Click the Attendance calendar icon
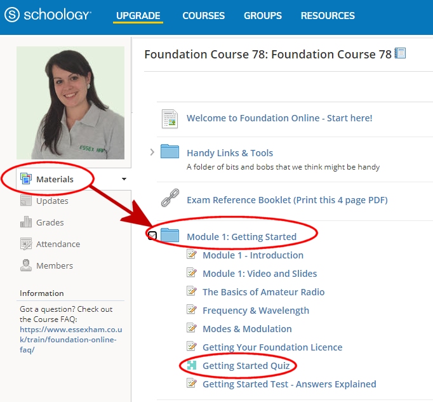This screenshot has width=433, height=402. [x=26, y=244]
